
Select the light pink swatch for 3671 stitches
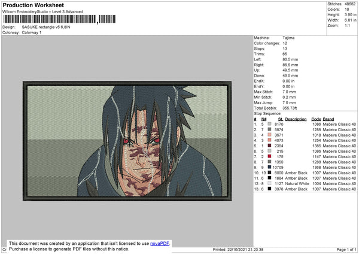[x=269, y=135]
